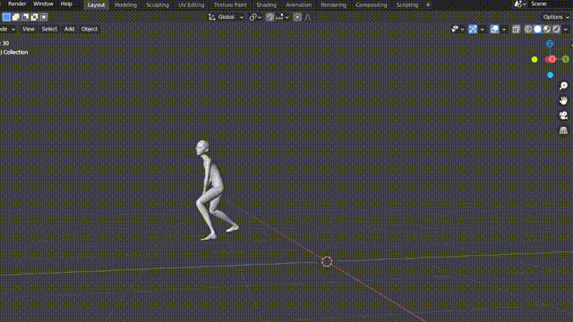Click the zoom view magnifier icon
The width and height of the screenshot is (573, 322).
563,86
